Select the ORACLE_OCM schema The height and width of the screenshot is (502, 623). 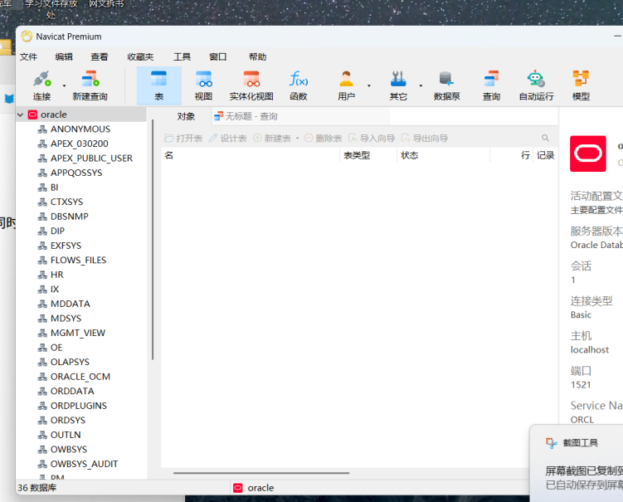point(80,377)
